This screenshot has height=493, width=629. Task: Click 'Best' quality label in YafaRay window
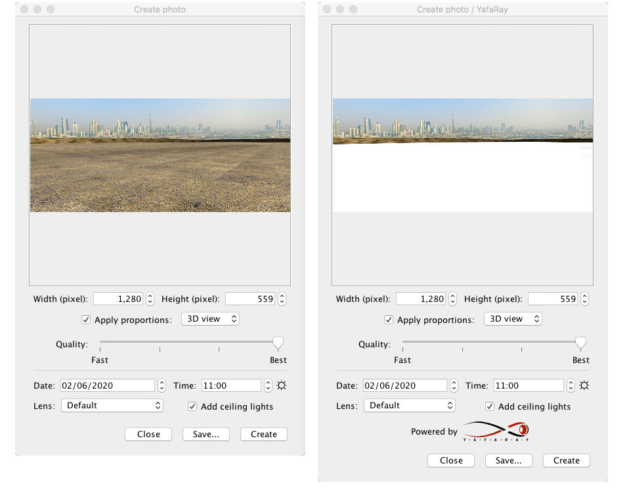click(x=580, y=360)
